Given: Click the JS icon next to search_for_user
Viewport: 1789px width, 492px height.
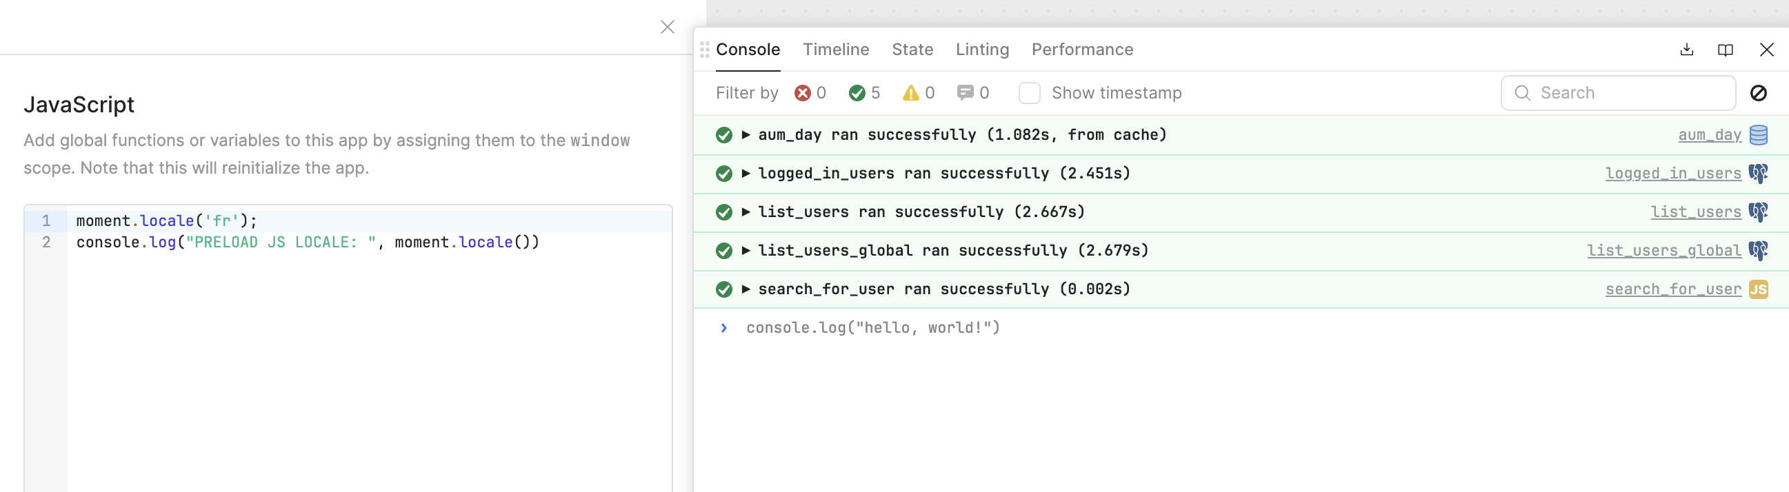Looking at the screenshot, I should coord(1758,289).
